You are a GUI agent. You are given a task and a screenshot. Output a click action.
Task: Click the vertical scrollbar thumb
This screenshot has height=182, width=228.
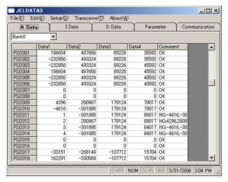[211, 83]
